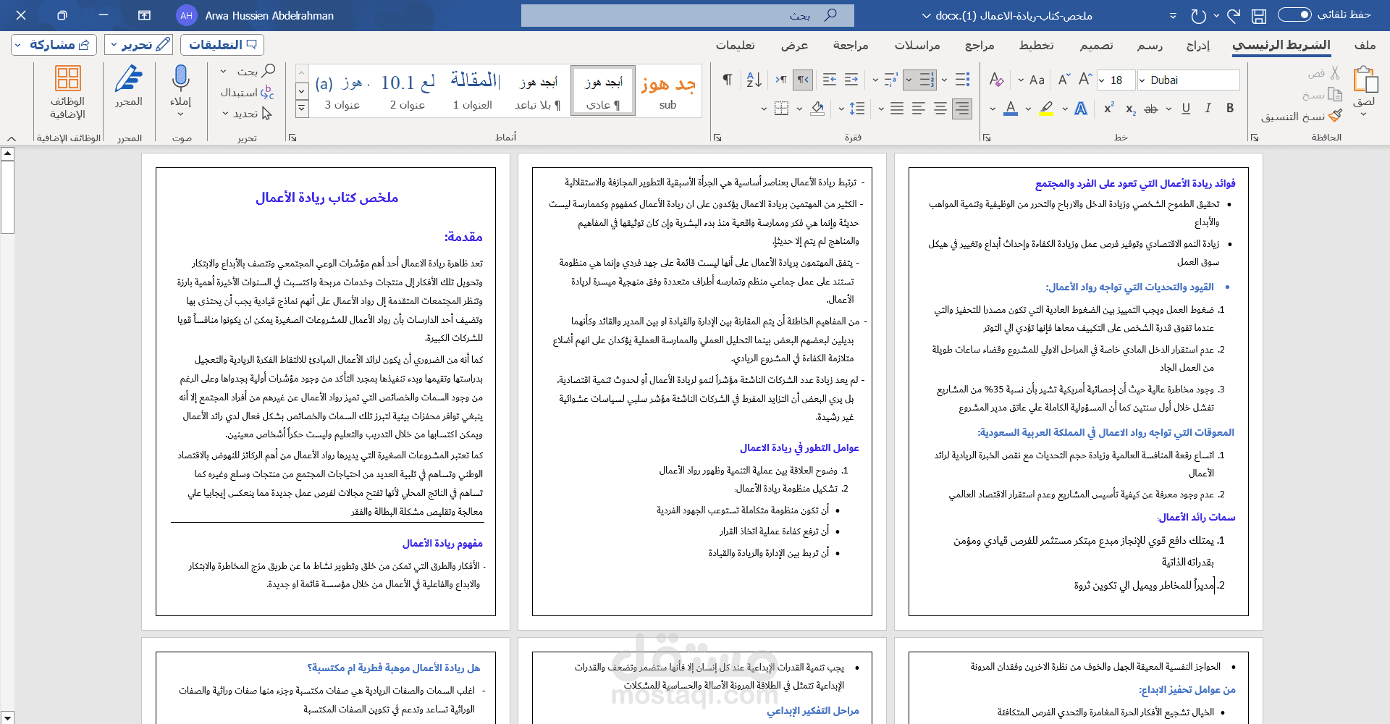Click the Change Case Aa icon
This screenshot has width=1390, height=724.
[x=1037, y=80]
